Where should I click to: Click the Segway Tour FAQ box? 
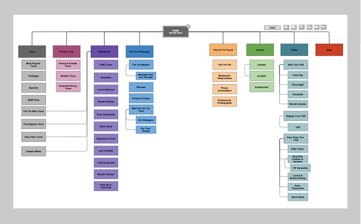click(x=296, y=116)
